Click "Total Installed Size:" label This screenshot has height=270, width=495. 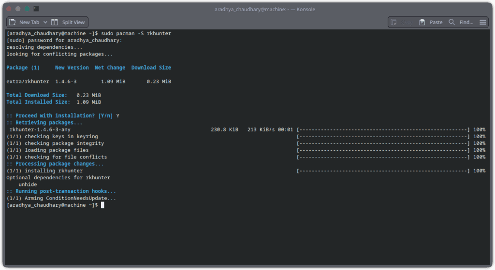pyautogui.click(x=38, y=102)
